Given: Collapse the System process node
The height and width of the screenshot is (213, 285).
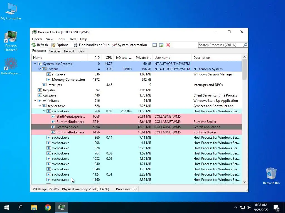Looking at the screenshot, I should 40,69.
